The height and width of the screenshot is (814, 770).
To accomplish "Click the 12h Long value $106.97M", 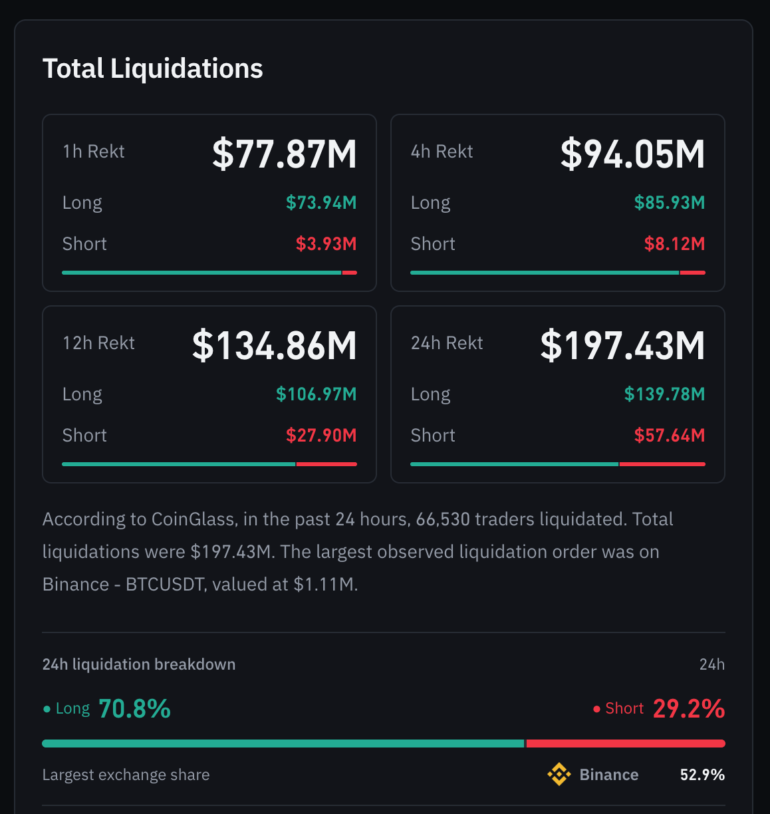I will coord(317,394).
